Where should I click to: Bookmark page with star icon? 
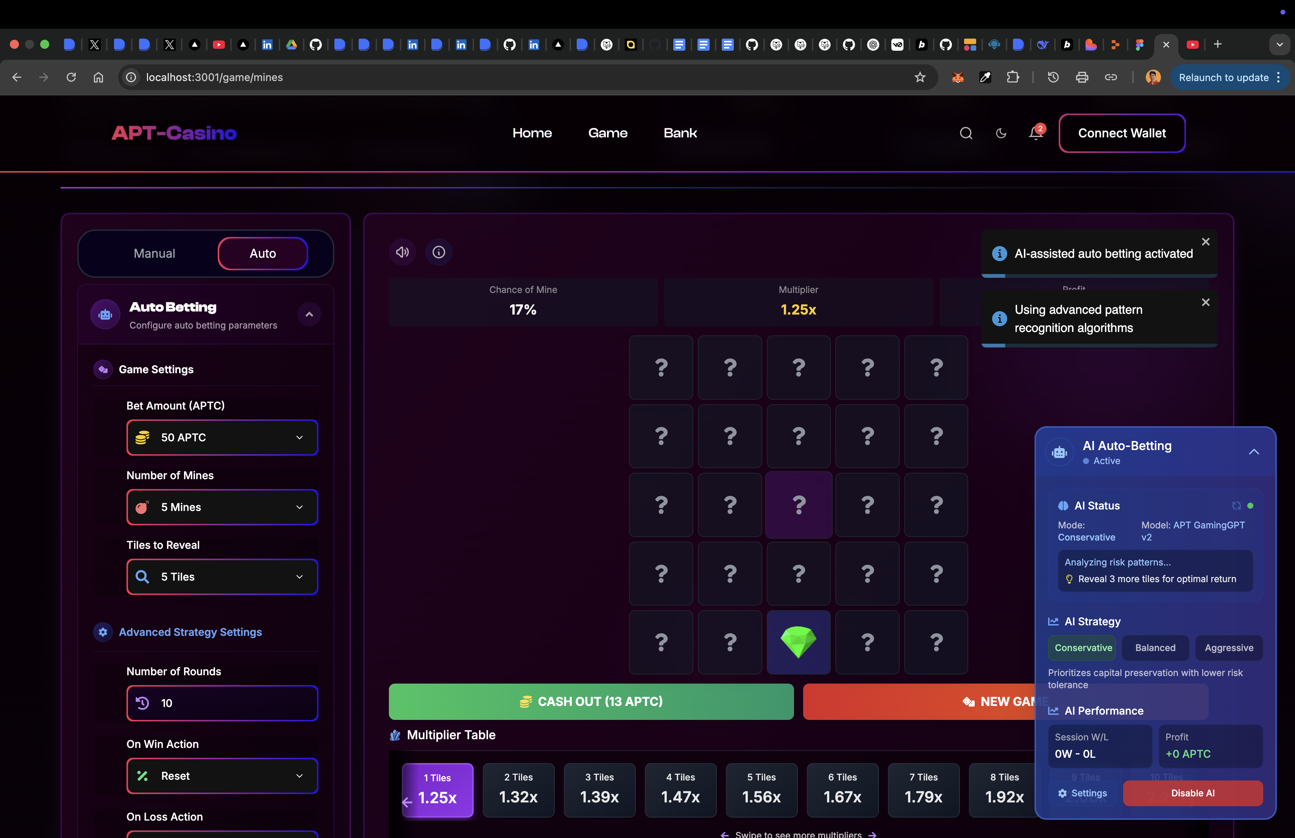click(919, 77)
